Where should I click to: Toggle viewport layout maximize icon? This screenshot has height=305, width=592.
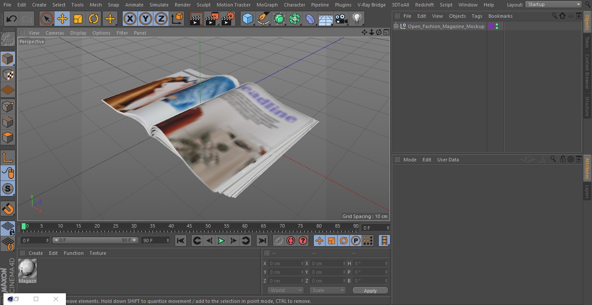pos(386,32)
